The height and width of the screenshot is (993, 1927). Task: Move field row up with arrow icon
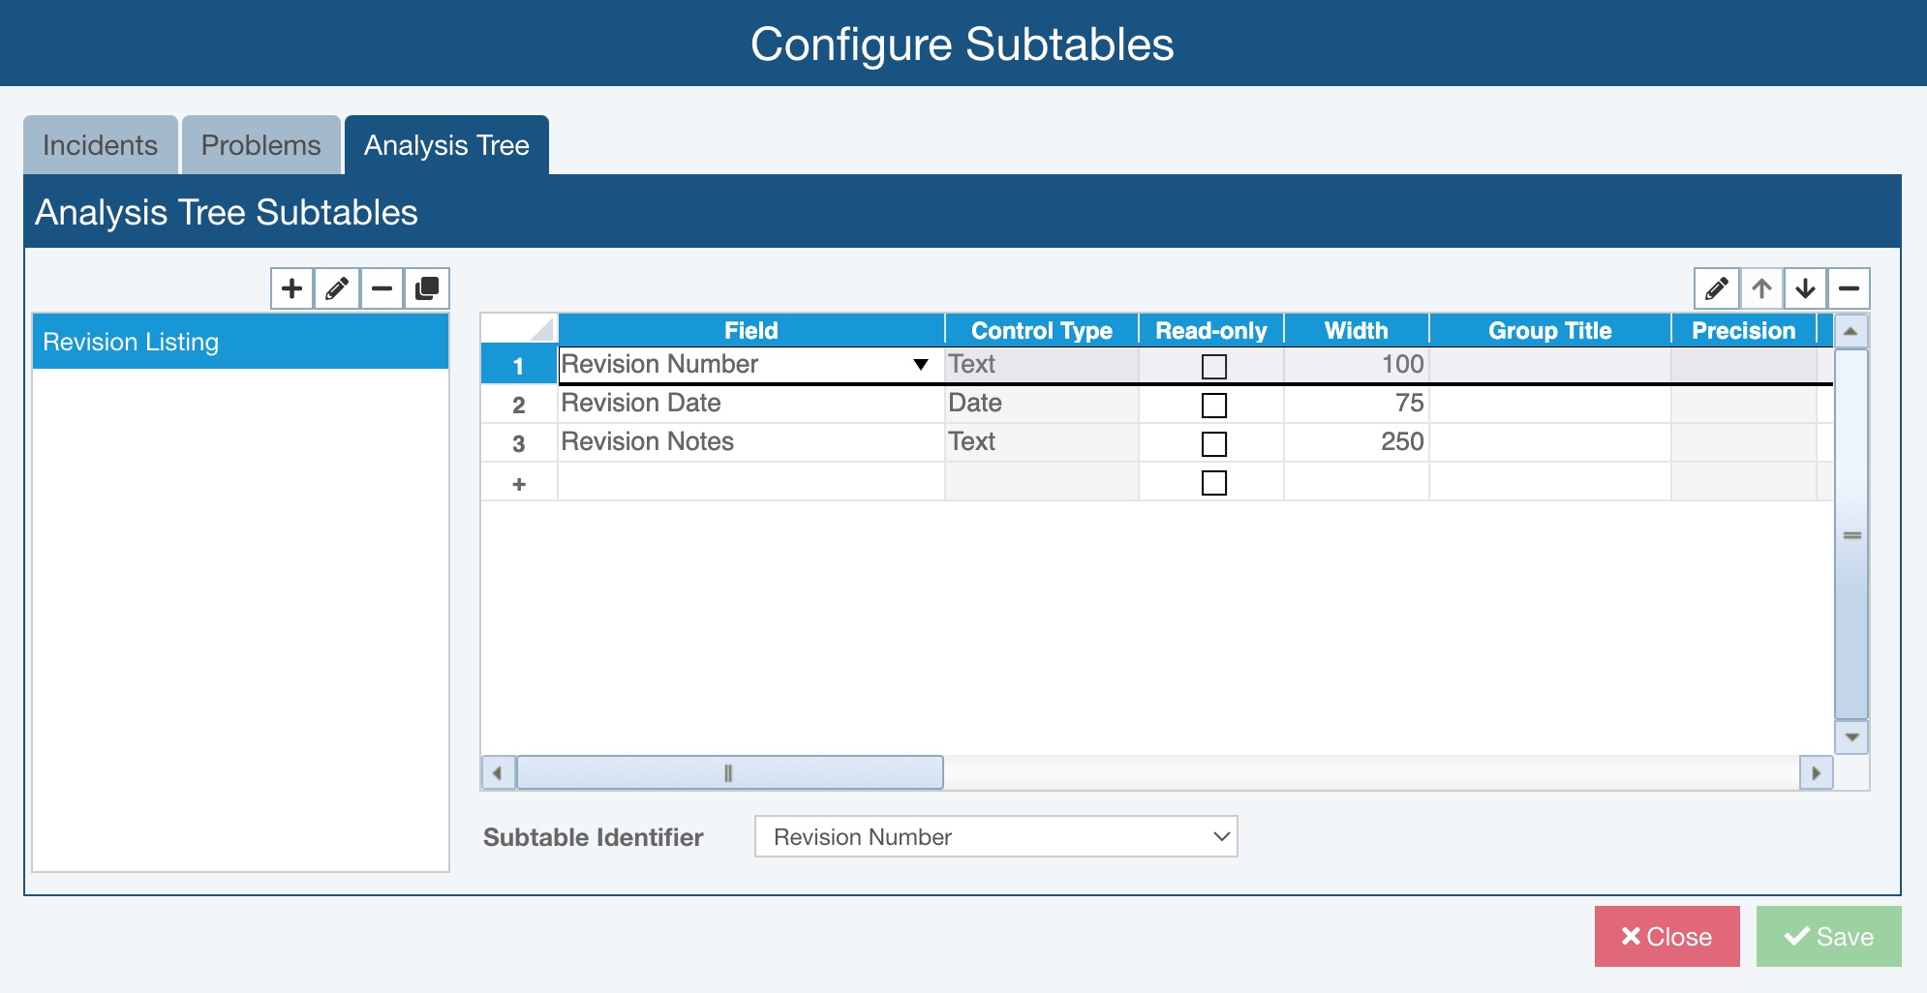pyautogui.click(x=1761, y=288)
